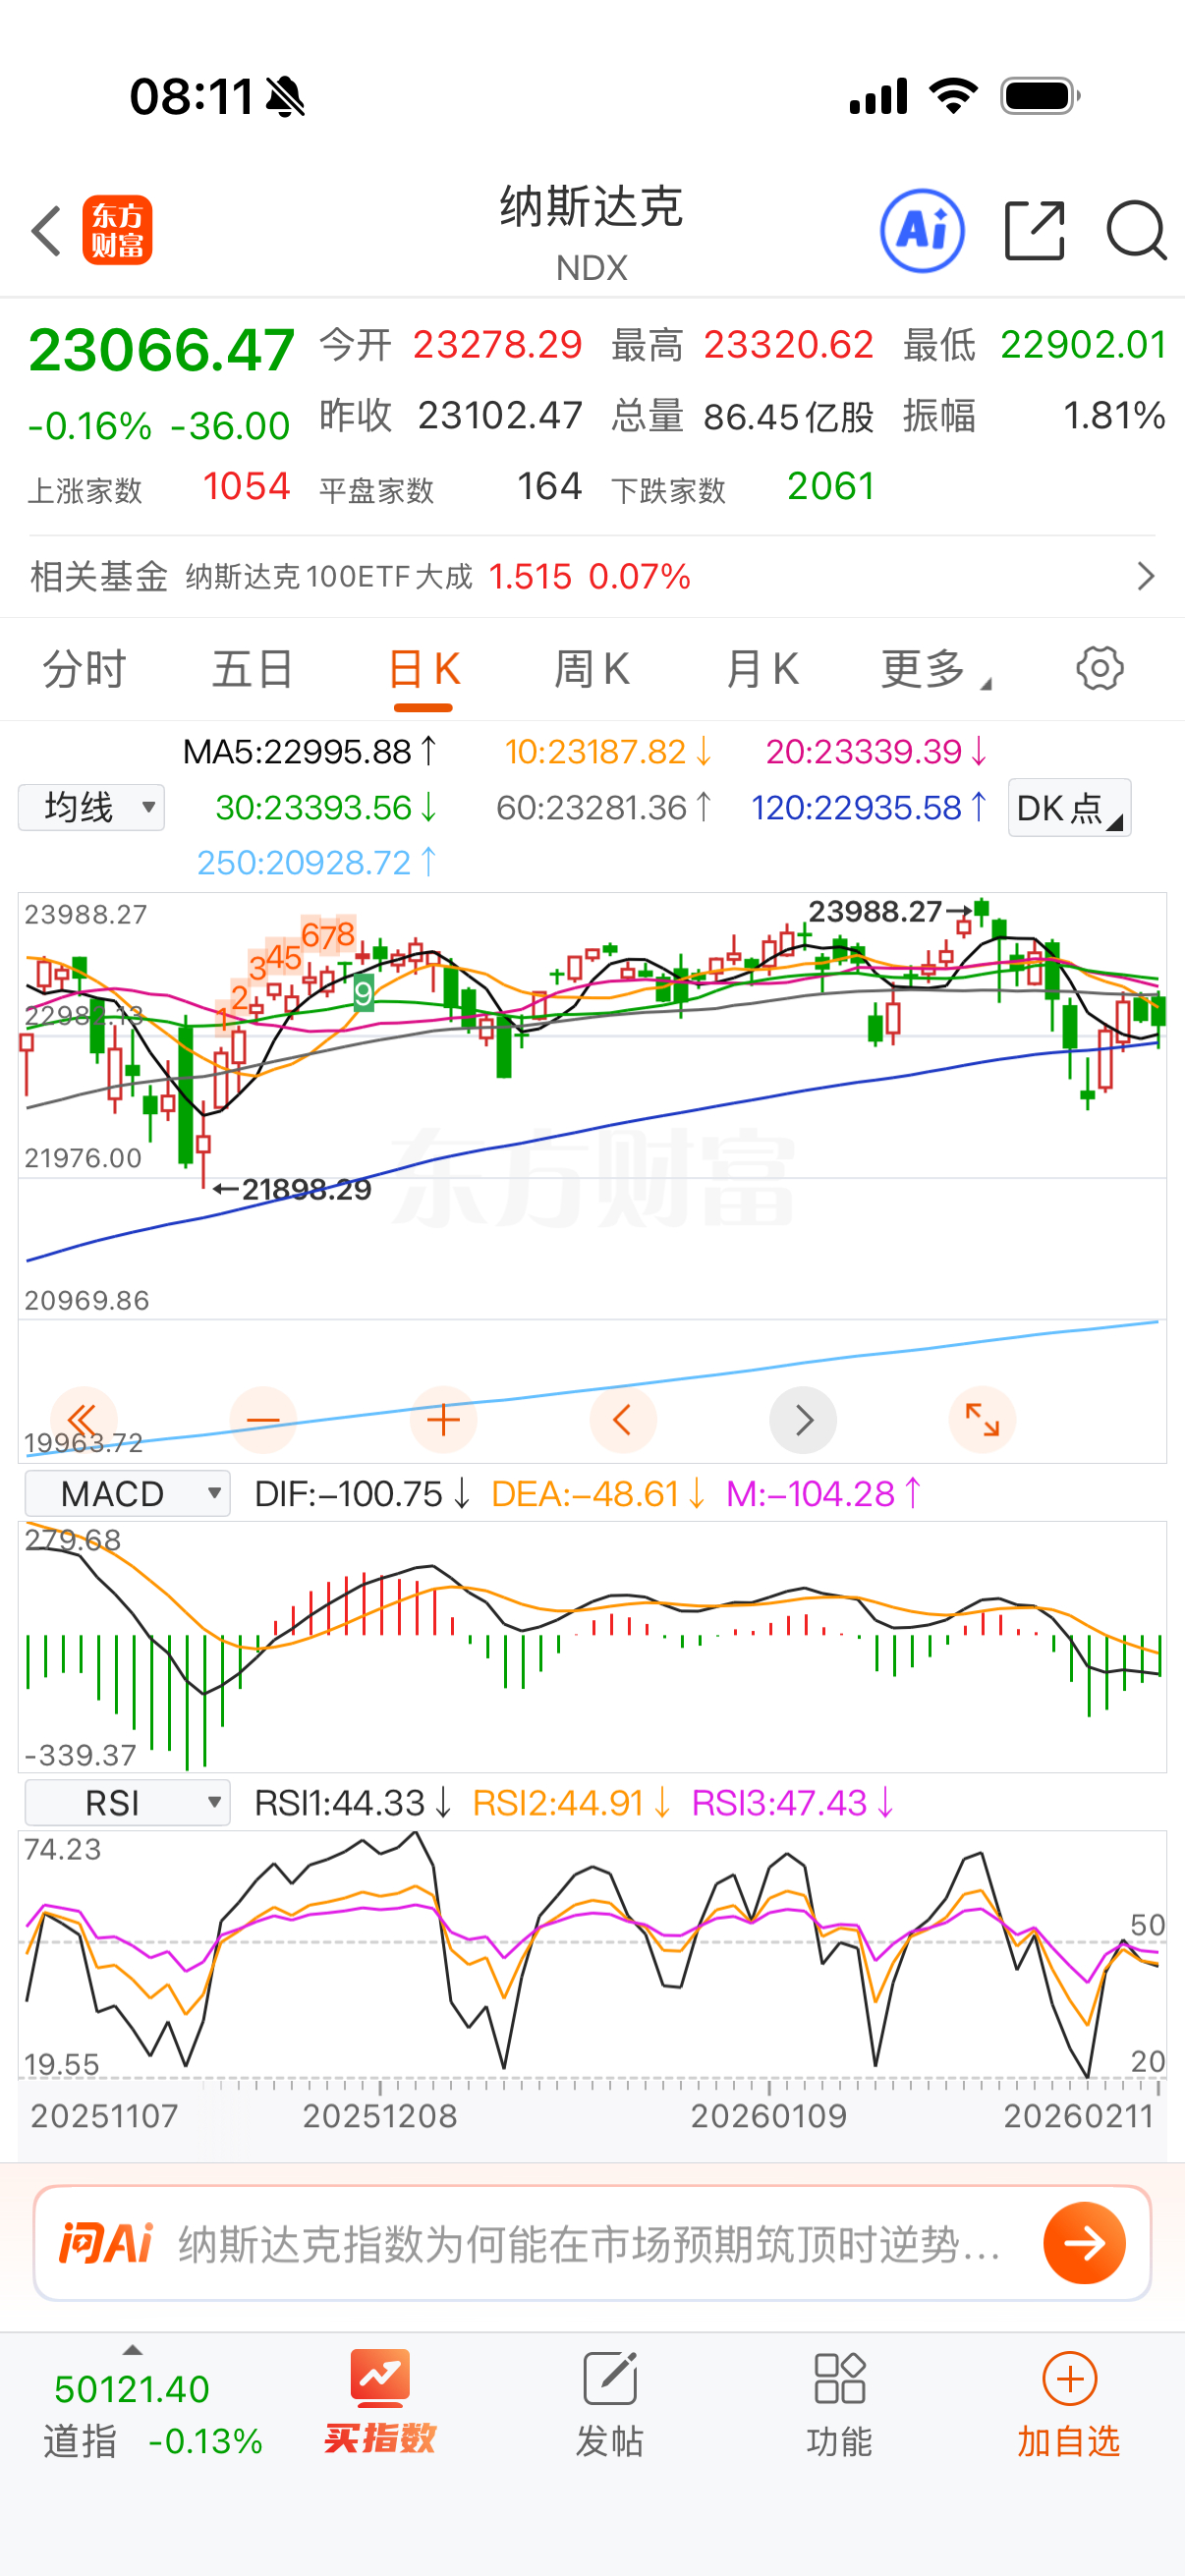1185x2576 pixels.
Task: Expand related fund chevron arrow
Action: coord(1146,576)
